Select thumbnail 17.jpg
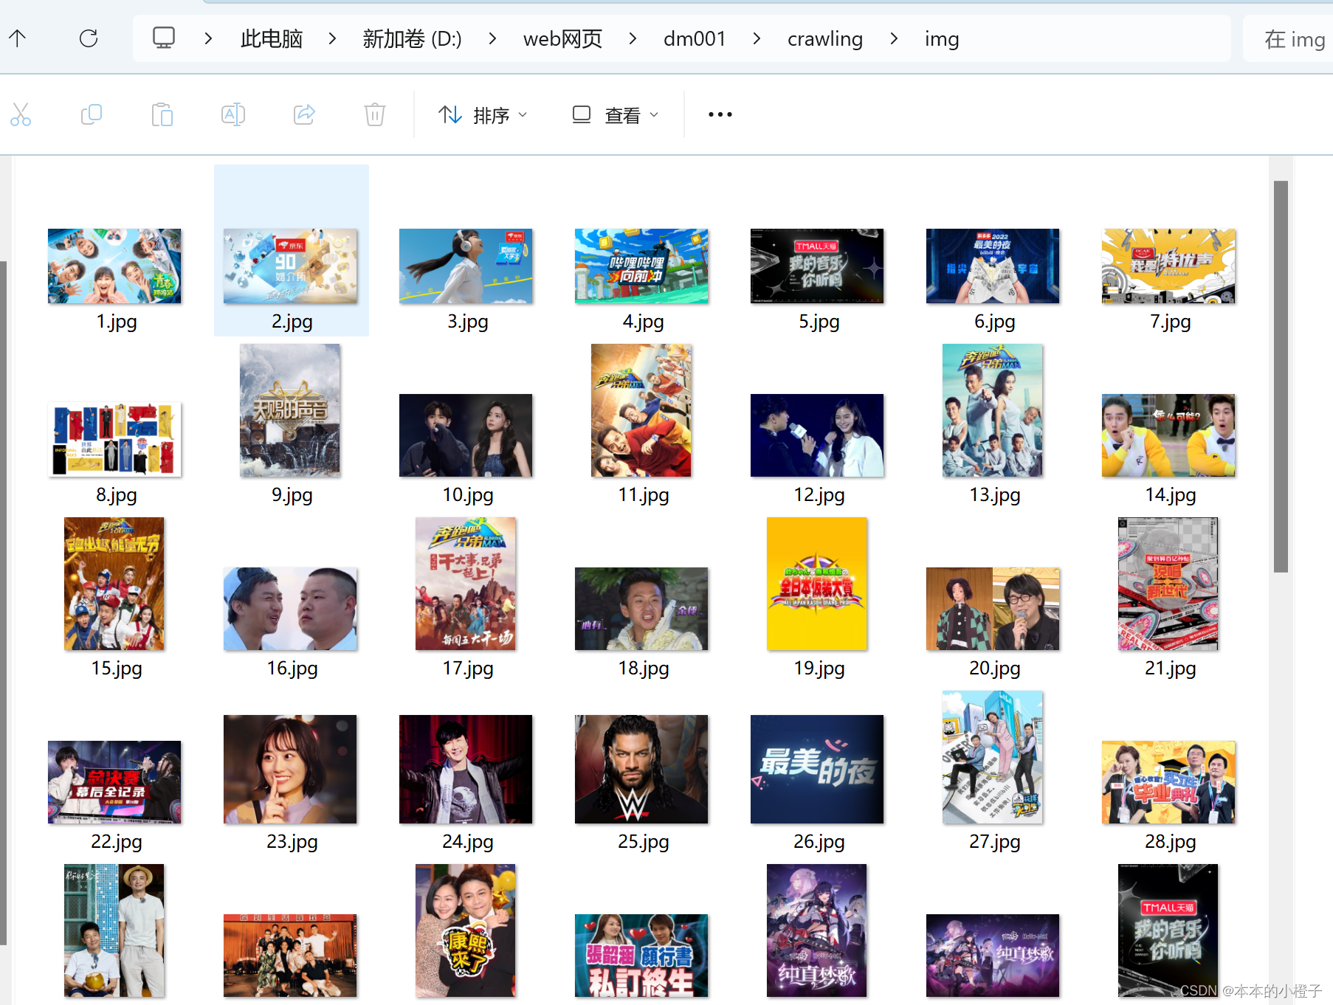The image size is (1333, 1005). pos(466,584)
